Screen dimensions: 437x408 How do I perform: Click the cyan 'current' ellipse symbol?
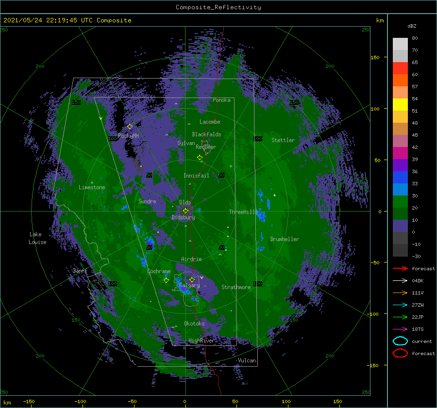tap(400, 341)
